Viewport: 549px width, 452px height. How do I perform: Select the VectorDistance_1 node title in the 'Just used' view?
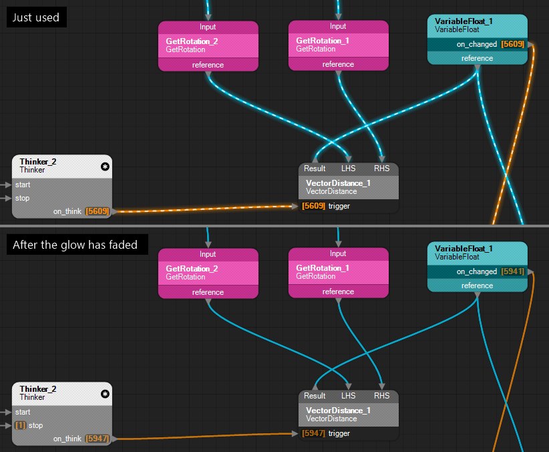(338, 183)
